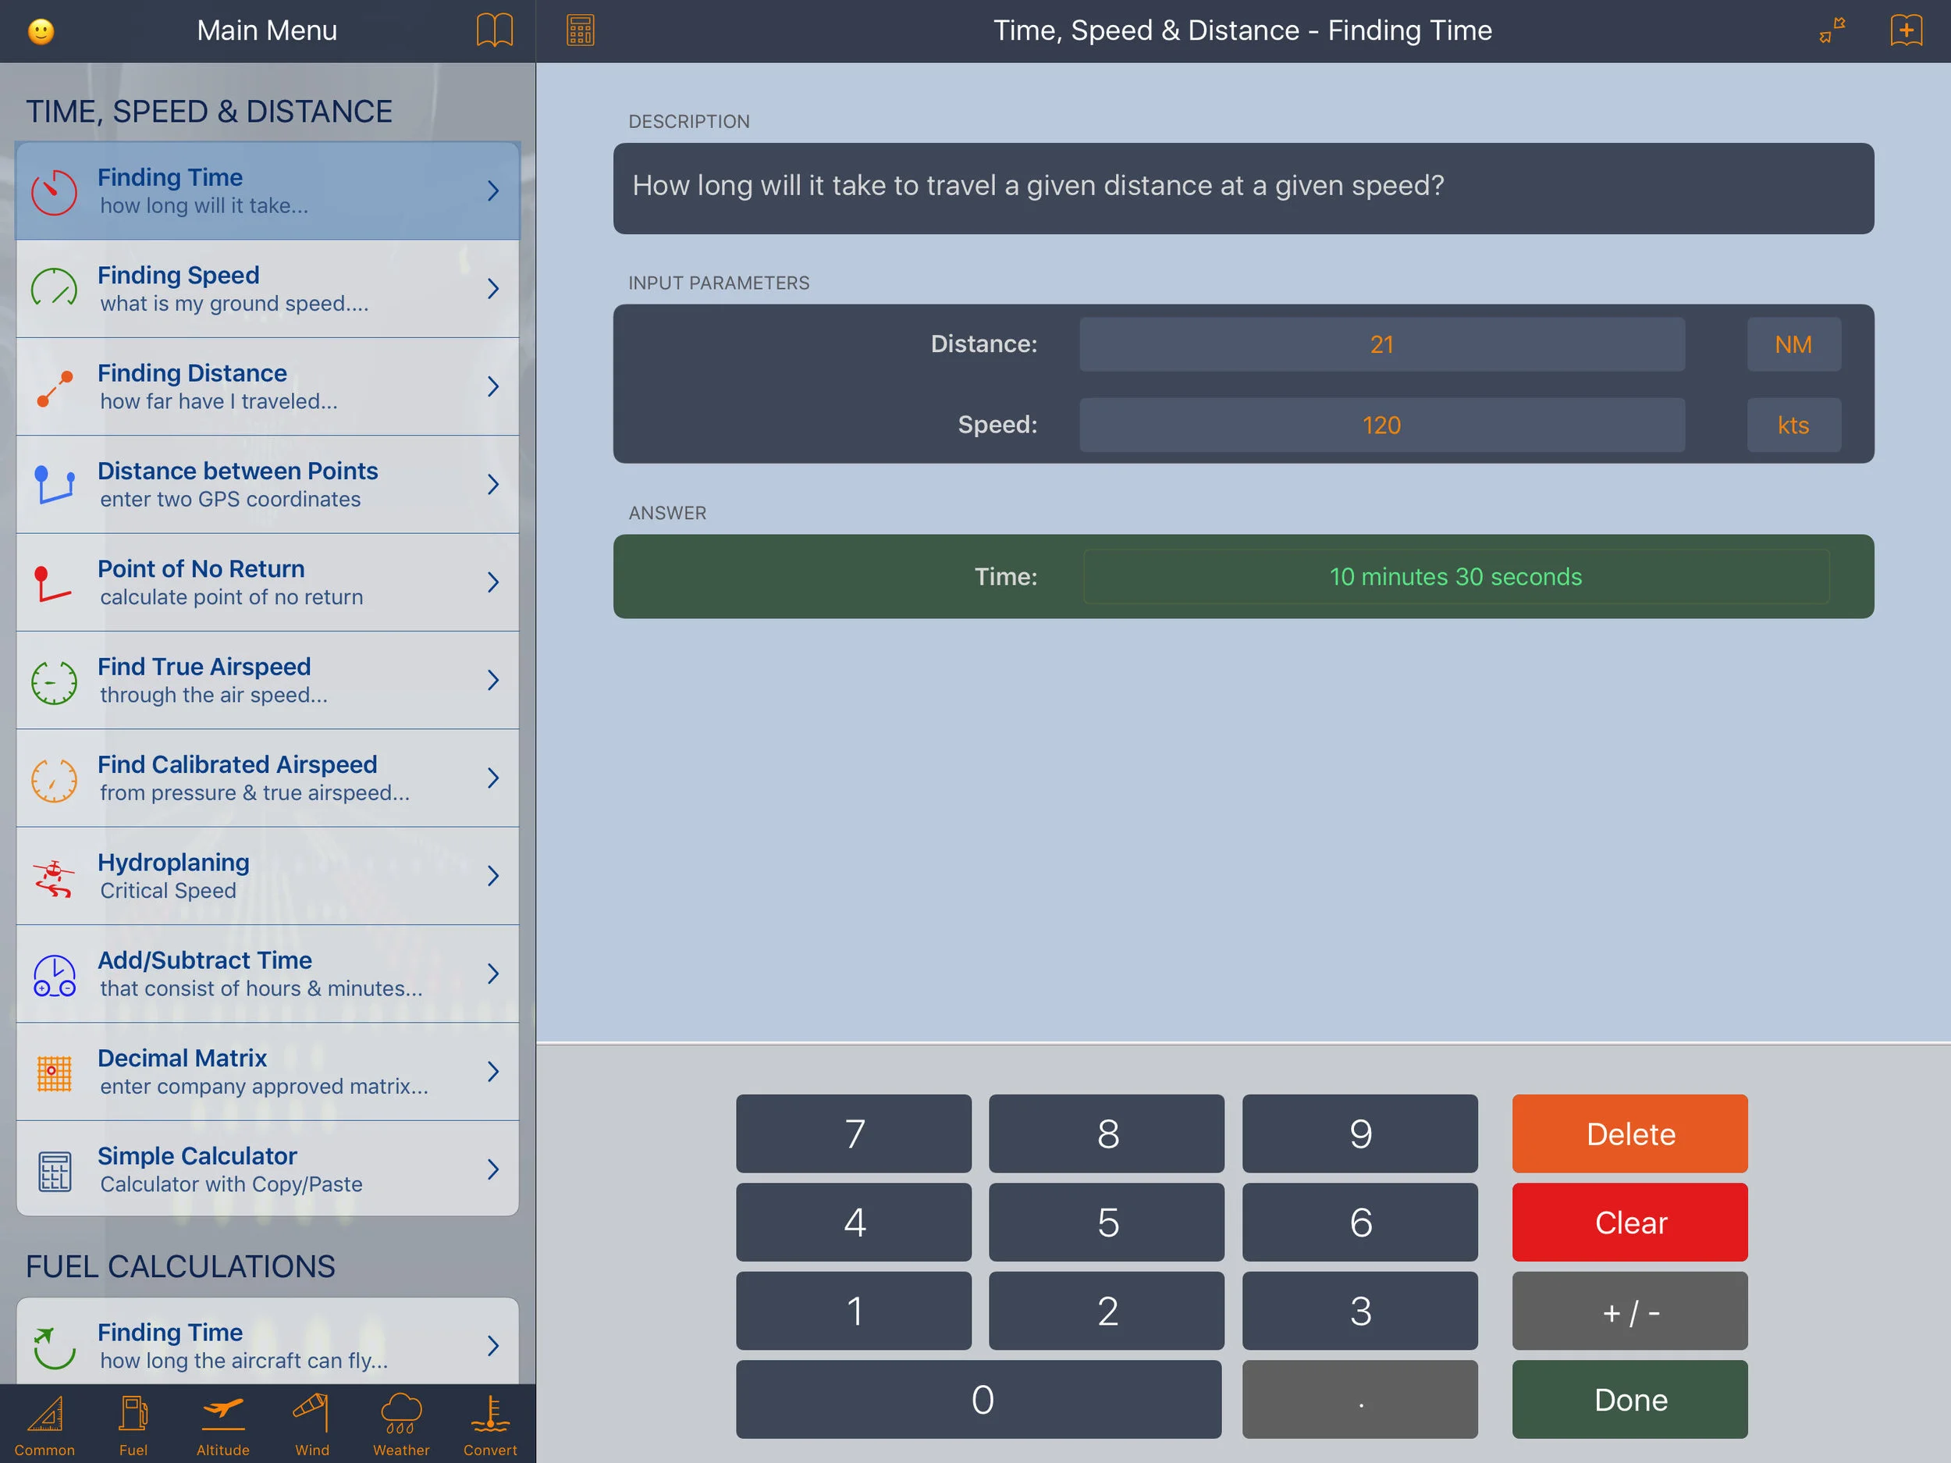The image size is (1951, 1463).
Task: Click the red Clear button
Action: point(1629,1222)
